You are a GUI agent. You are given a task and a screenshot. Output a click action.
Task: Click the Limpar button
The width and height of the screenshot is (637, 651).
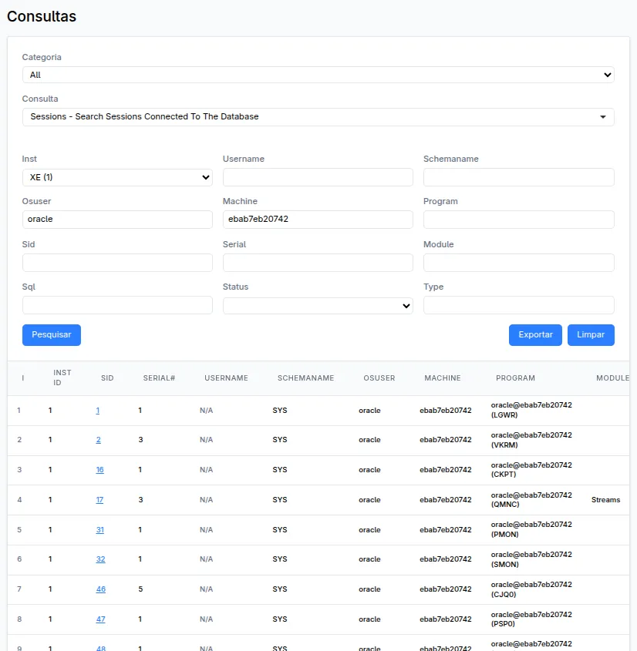pos(591,335)
